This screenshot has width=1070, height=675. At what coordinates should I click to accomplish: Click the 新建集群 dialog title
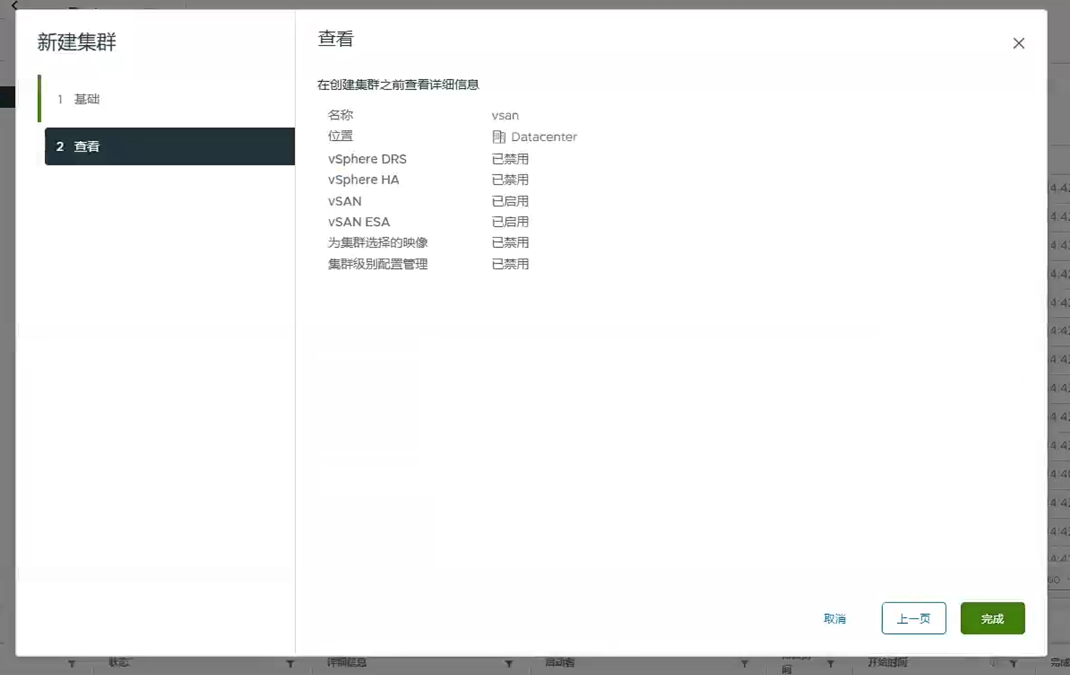pos(77,42)
